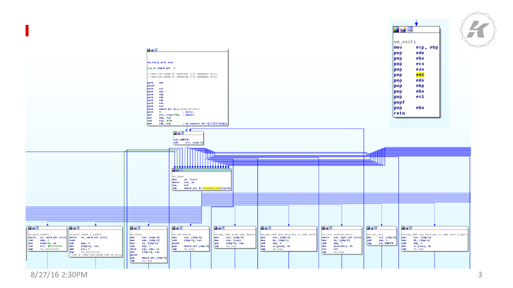Click the color icon on vm_save_context_word node
The height and width of the screenshot is (288, 513).
(x=323, y=228)
